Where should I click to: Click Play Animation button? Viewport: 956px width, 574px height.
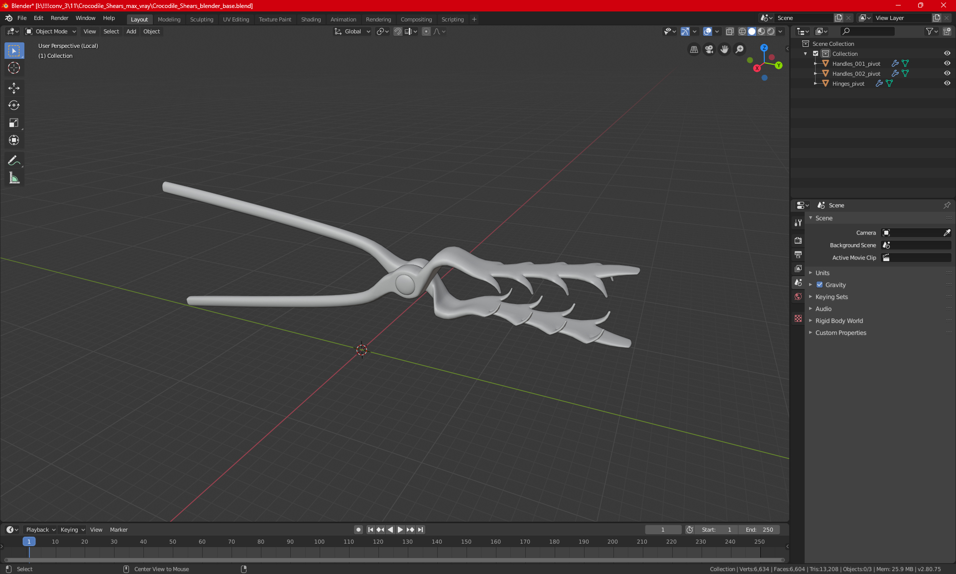[400, 530]
